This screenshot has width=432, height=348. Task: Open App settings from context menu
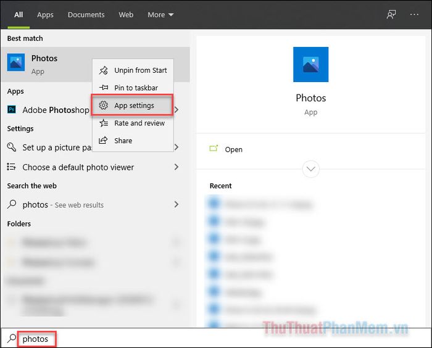[x=133, y=106]
